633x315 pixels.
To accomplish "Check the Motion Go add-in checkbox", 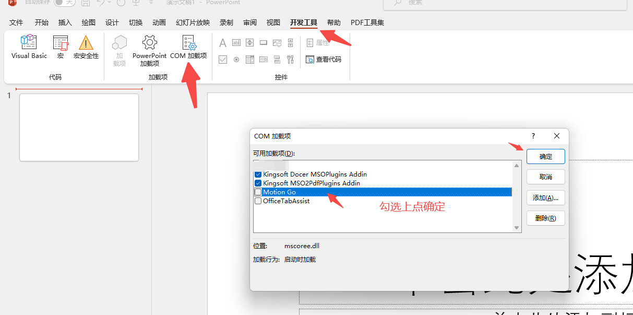I will [258, 192].
